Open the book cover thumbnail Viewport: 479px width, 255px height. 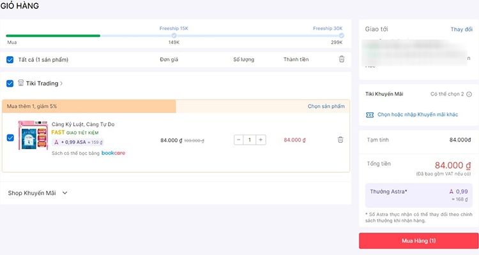pos(33,135)
